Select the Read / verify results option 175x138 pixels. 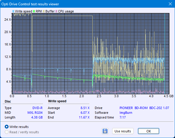pos(6,132)
